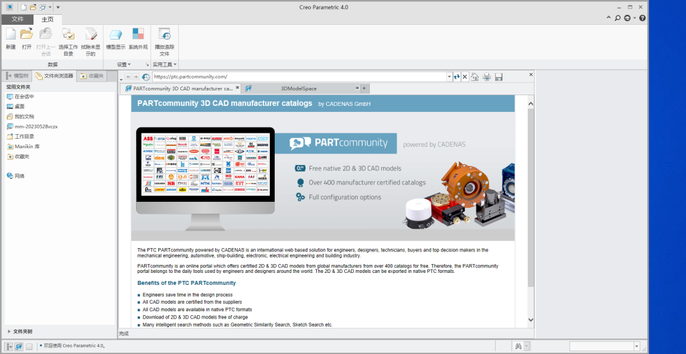This screenshot has width=686, height=354.
Task: Click the 设置 group dialog launcher arrow
Action: coord(147,64)
